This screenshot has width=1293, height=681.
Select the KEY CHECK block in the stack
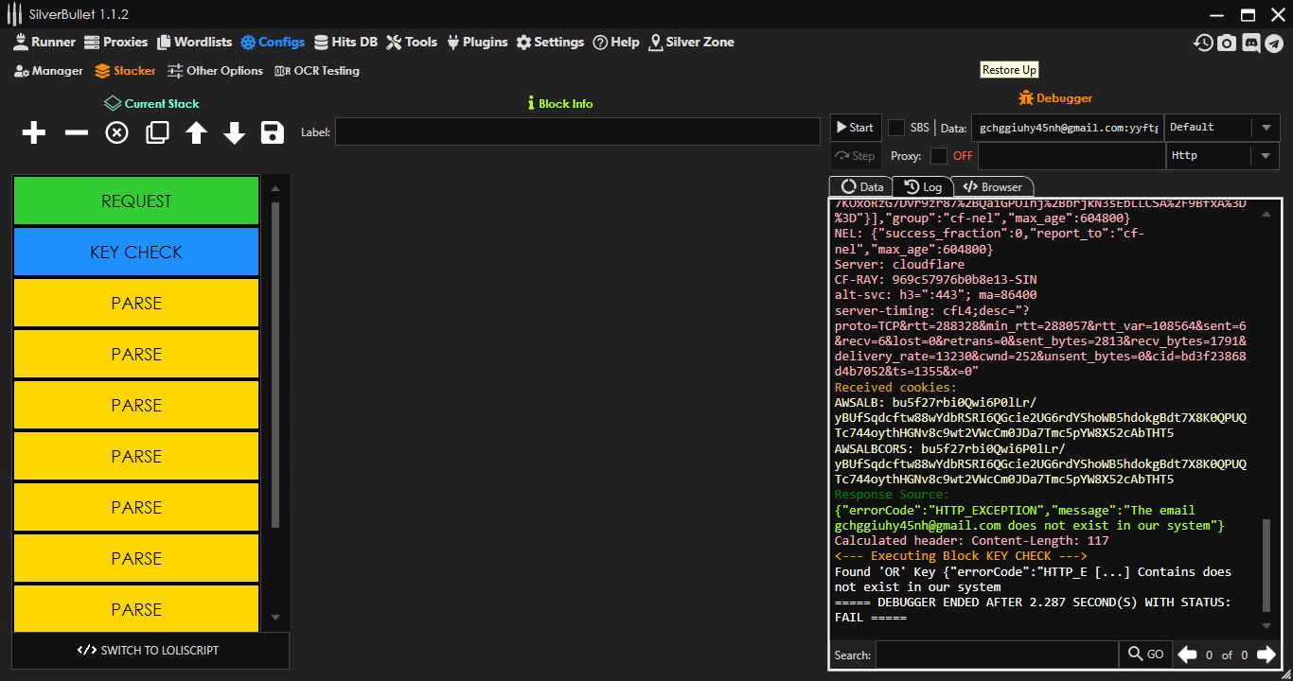point(136,253)
